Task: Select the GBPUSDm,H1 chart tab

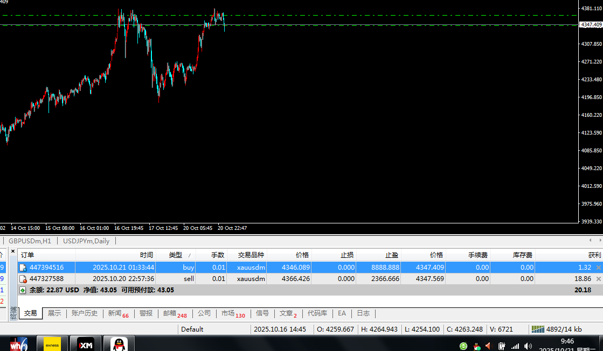Action: (30, 241)
